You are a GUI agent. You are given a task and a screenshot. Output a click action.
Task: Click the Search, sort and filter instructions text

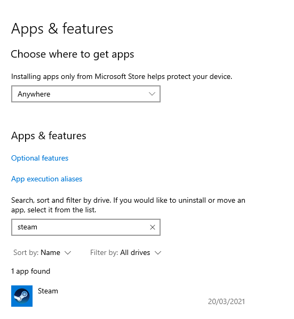click(128, 205)
